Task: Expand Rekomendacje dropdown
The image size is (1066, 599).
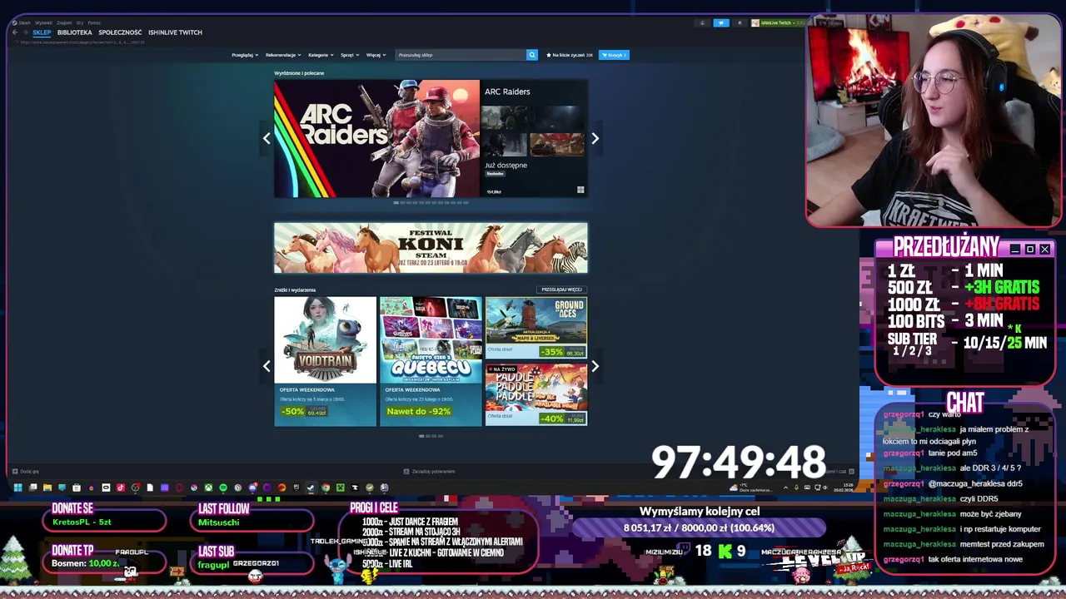Action: 283,55
